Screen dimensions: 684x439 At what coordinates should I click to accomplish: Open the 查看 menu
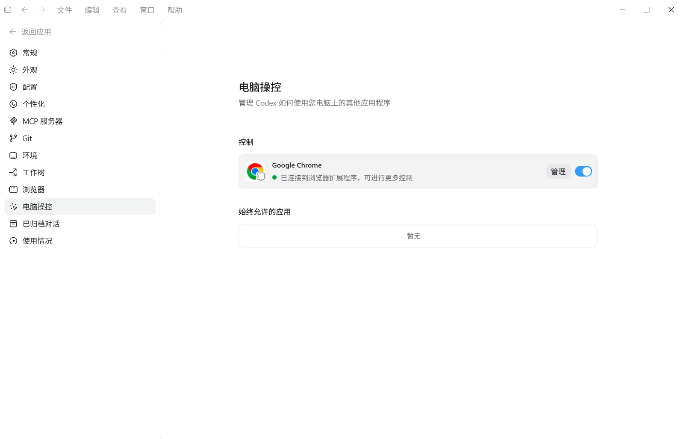click(120, 10)
